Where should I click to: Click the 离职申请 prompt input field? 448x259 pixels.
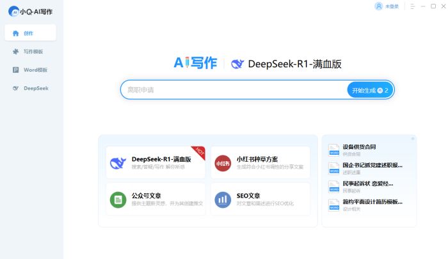(234, 90)
